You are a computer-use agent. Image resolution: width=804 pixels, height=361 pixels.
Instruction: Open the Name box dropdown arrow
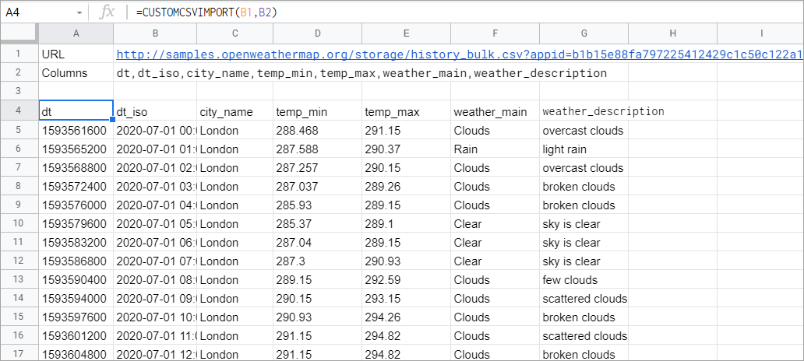click(x=79, y=12)
